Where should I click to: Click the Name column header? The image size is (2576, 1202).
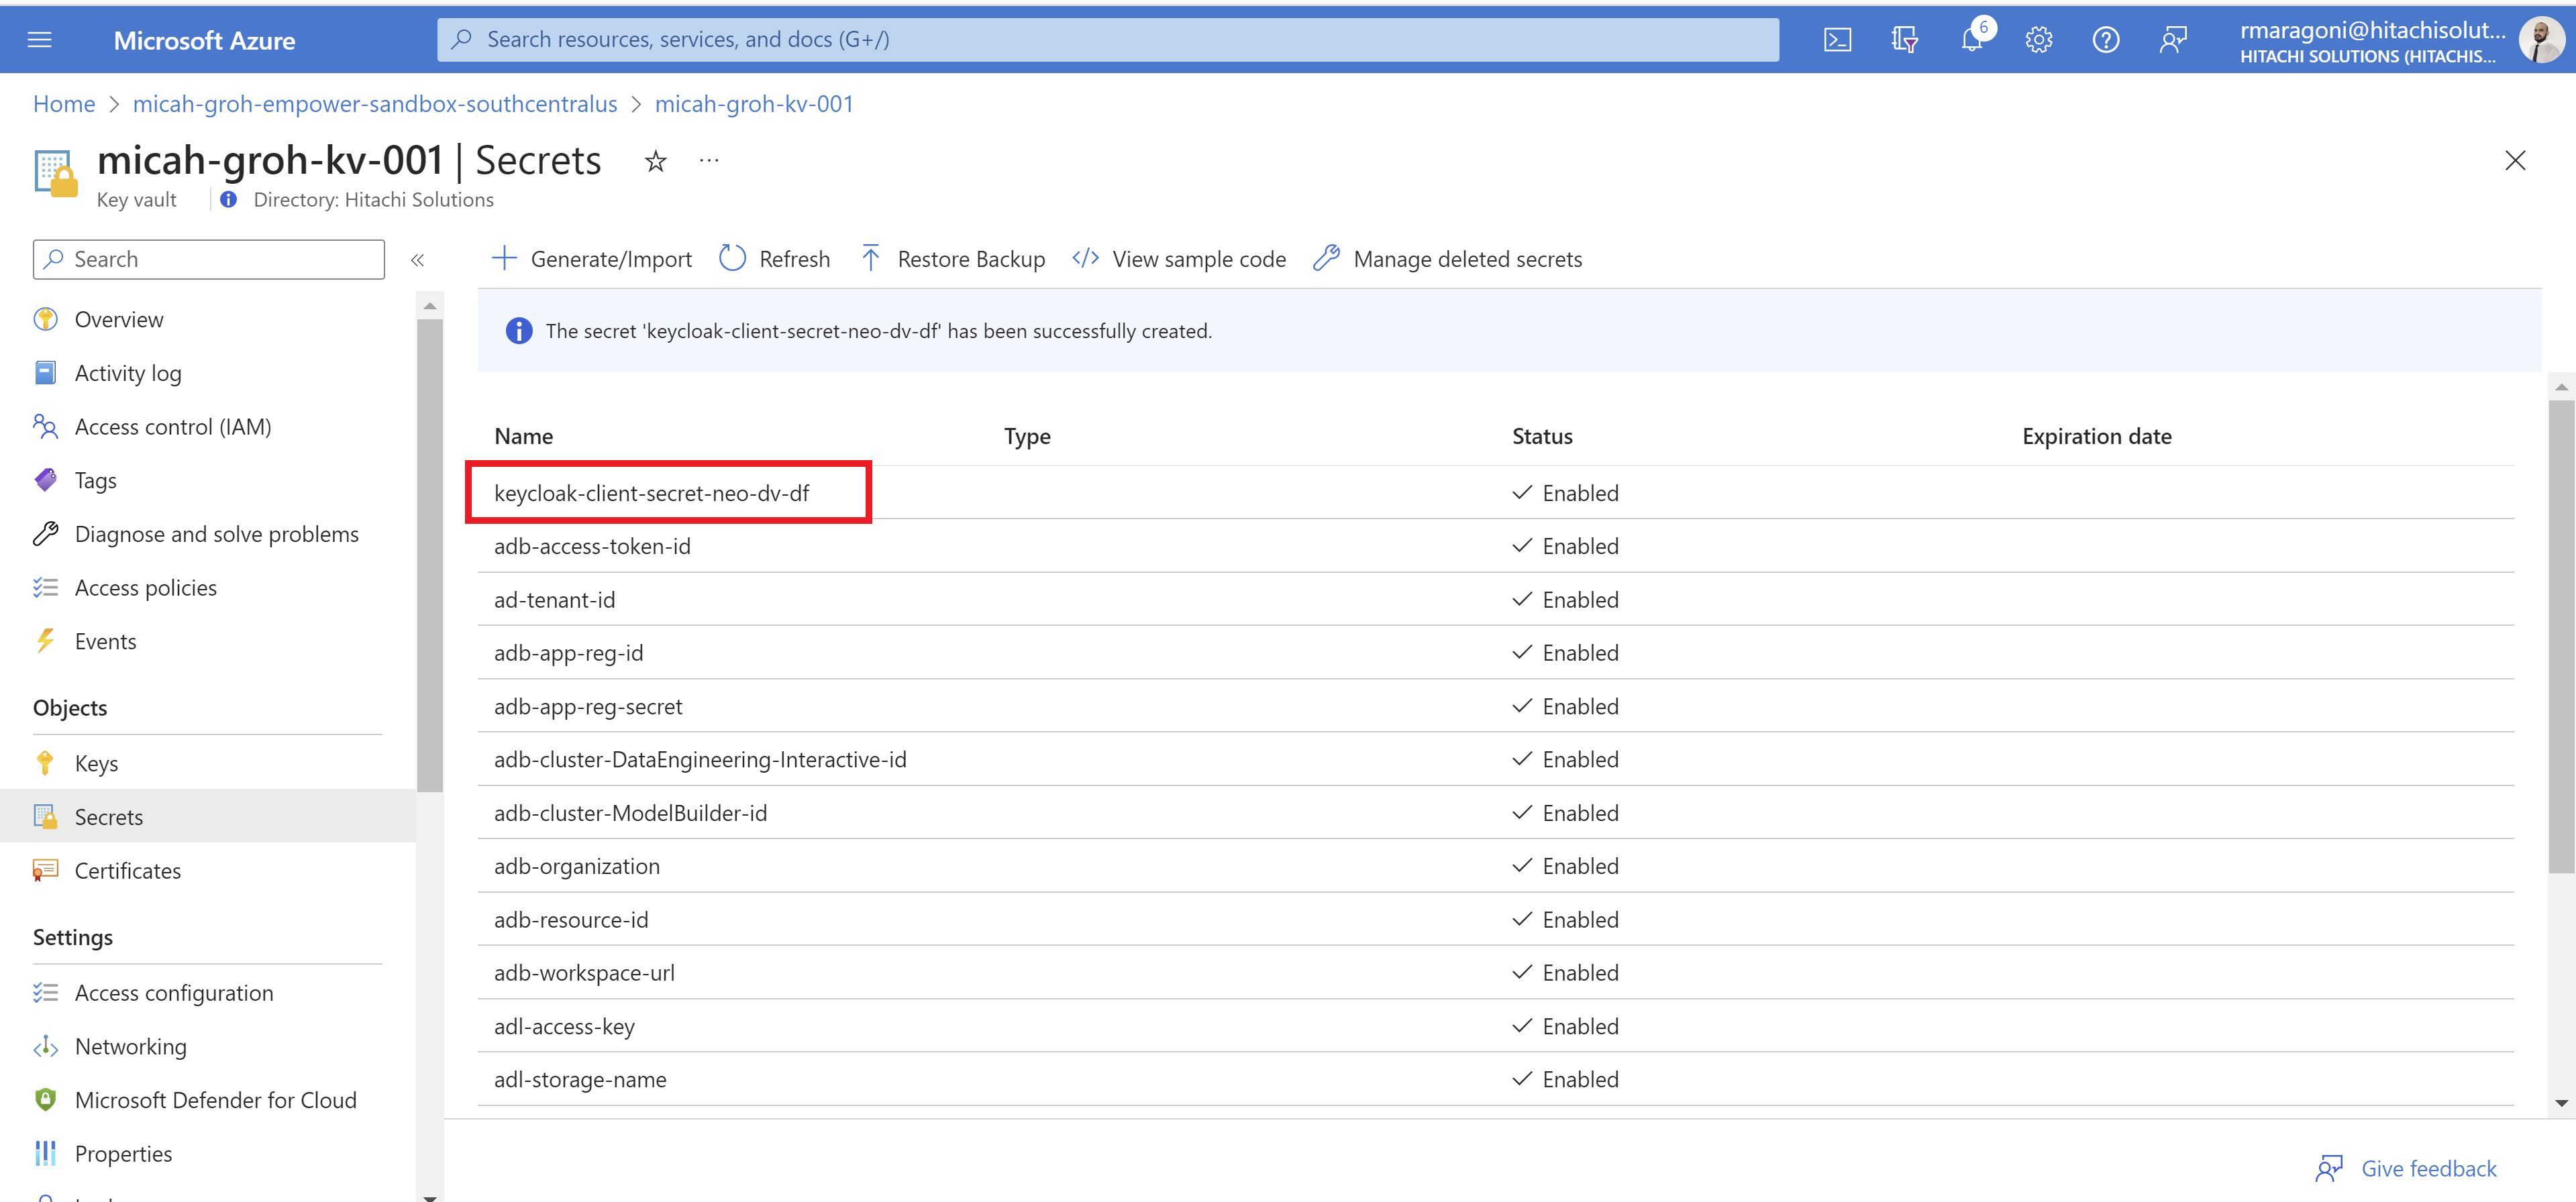coord(523,436)
